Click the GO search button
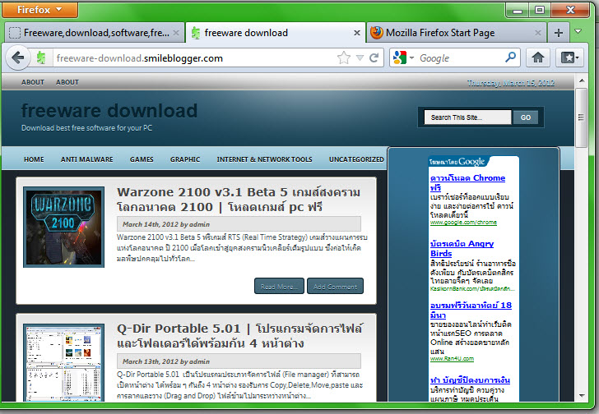The image size is (599, 414). click(526, 117)
